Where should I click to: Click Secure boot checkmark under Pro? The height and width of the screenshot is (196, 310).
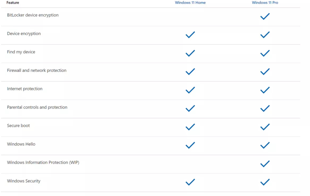[x=265, y=127]
